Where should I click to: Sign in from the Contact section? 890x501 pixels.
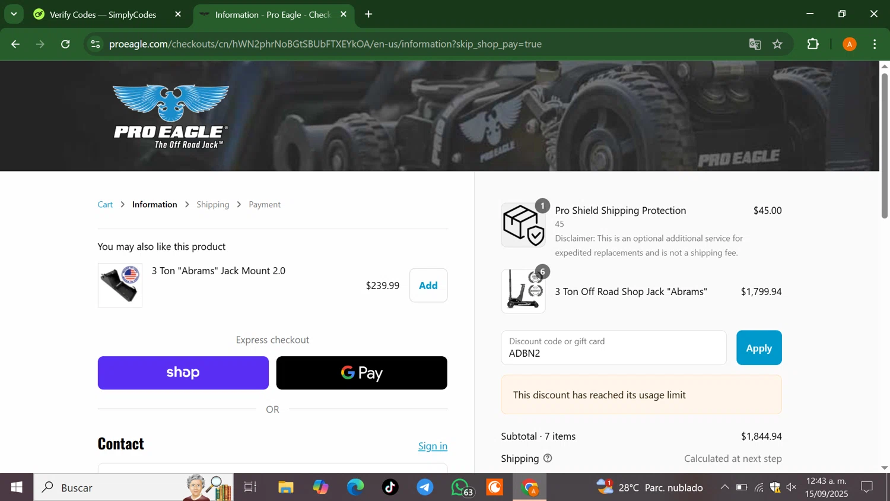433,446
